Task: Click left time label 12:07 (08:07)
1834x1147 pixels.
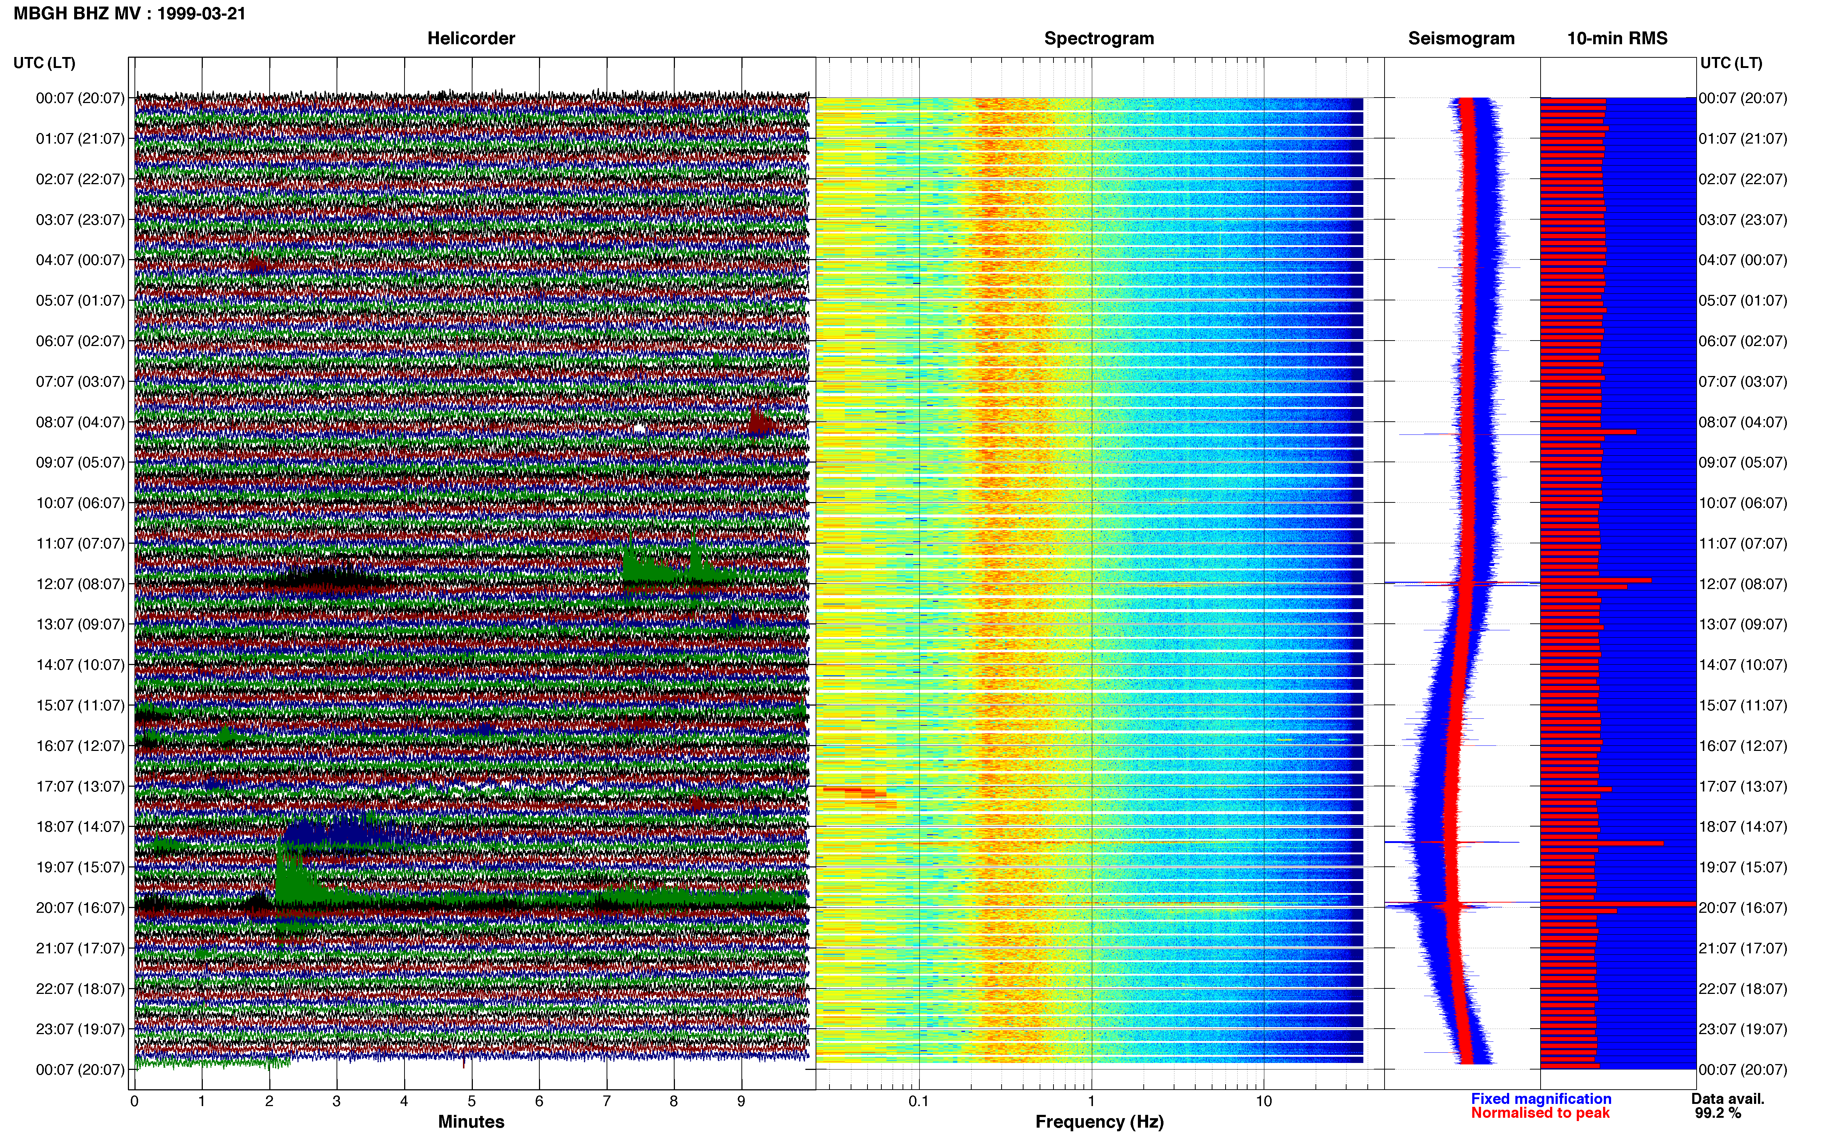Action: [80, 584]
